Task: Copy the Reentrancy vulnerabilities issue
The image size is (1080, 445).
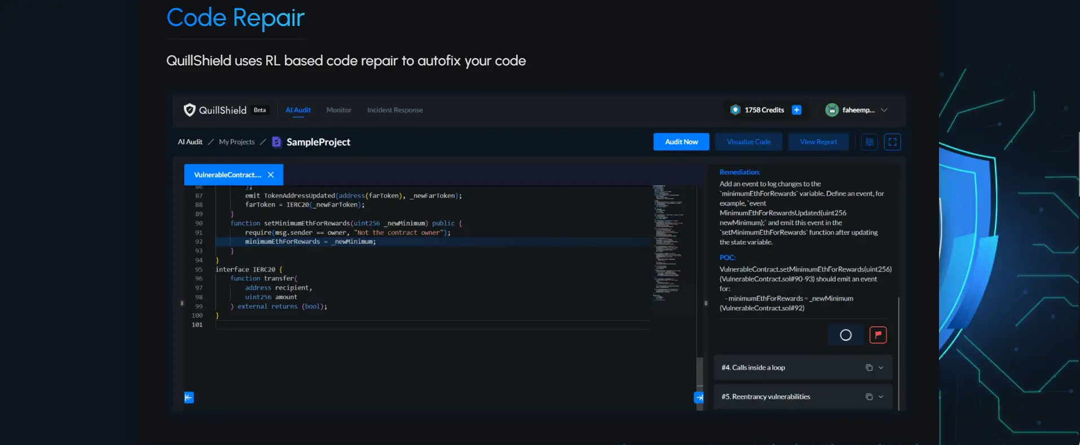Action: tap(869, 397)
